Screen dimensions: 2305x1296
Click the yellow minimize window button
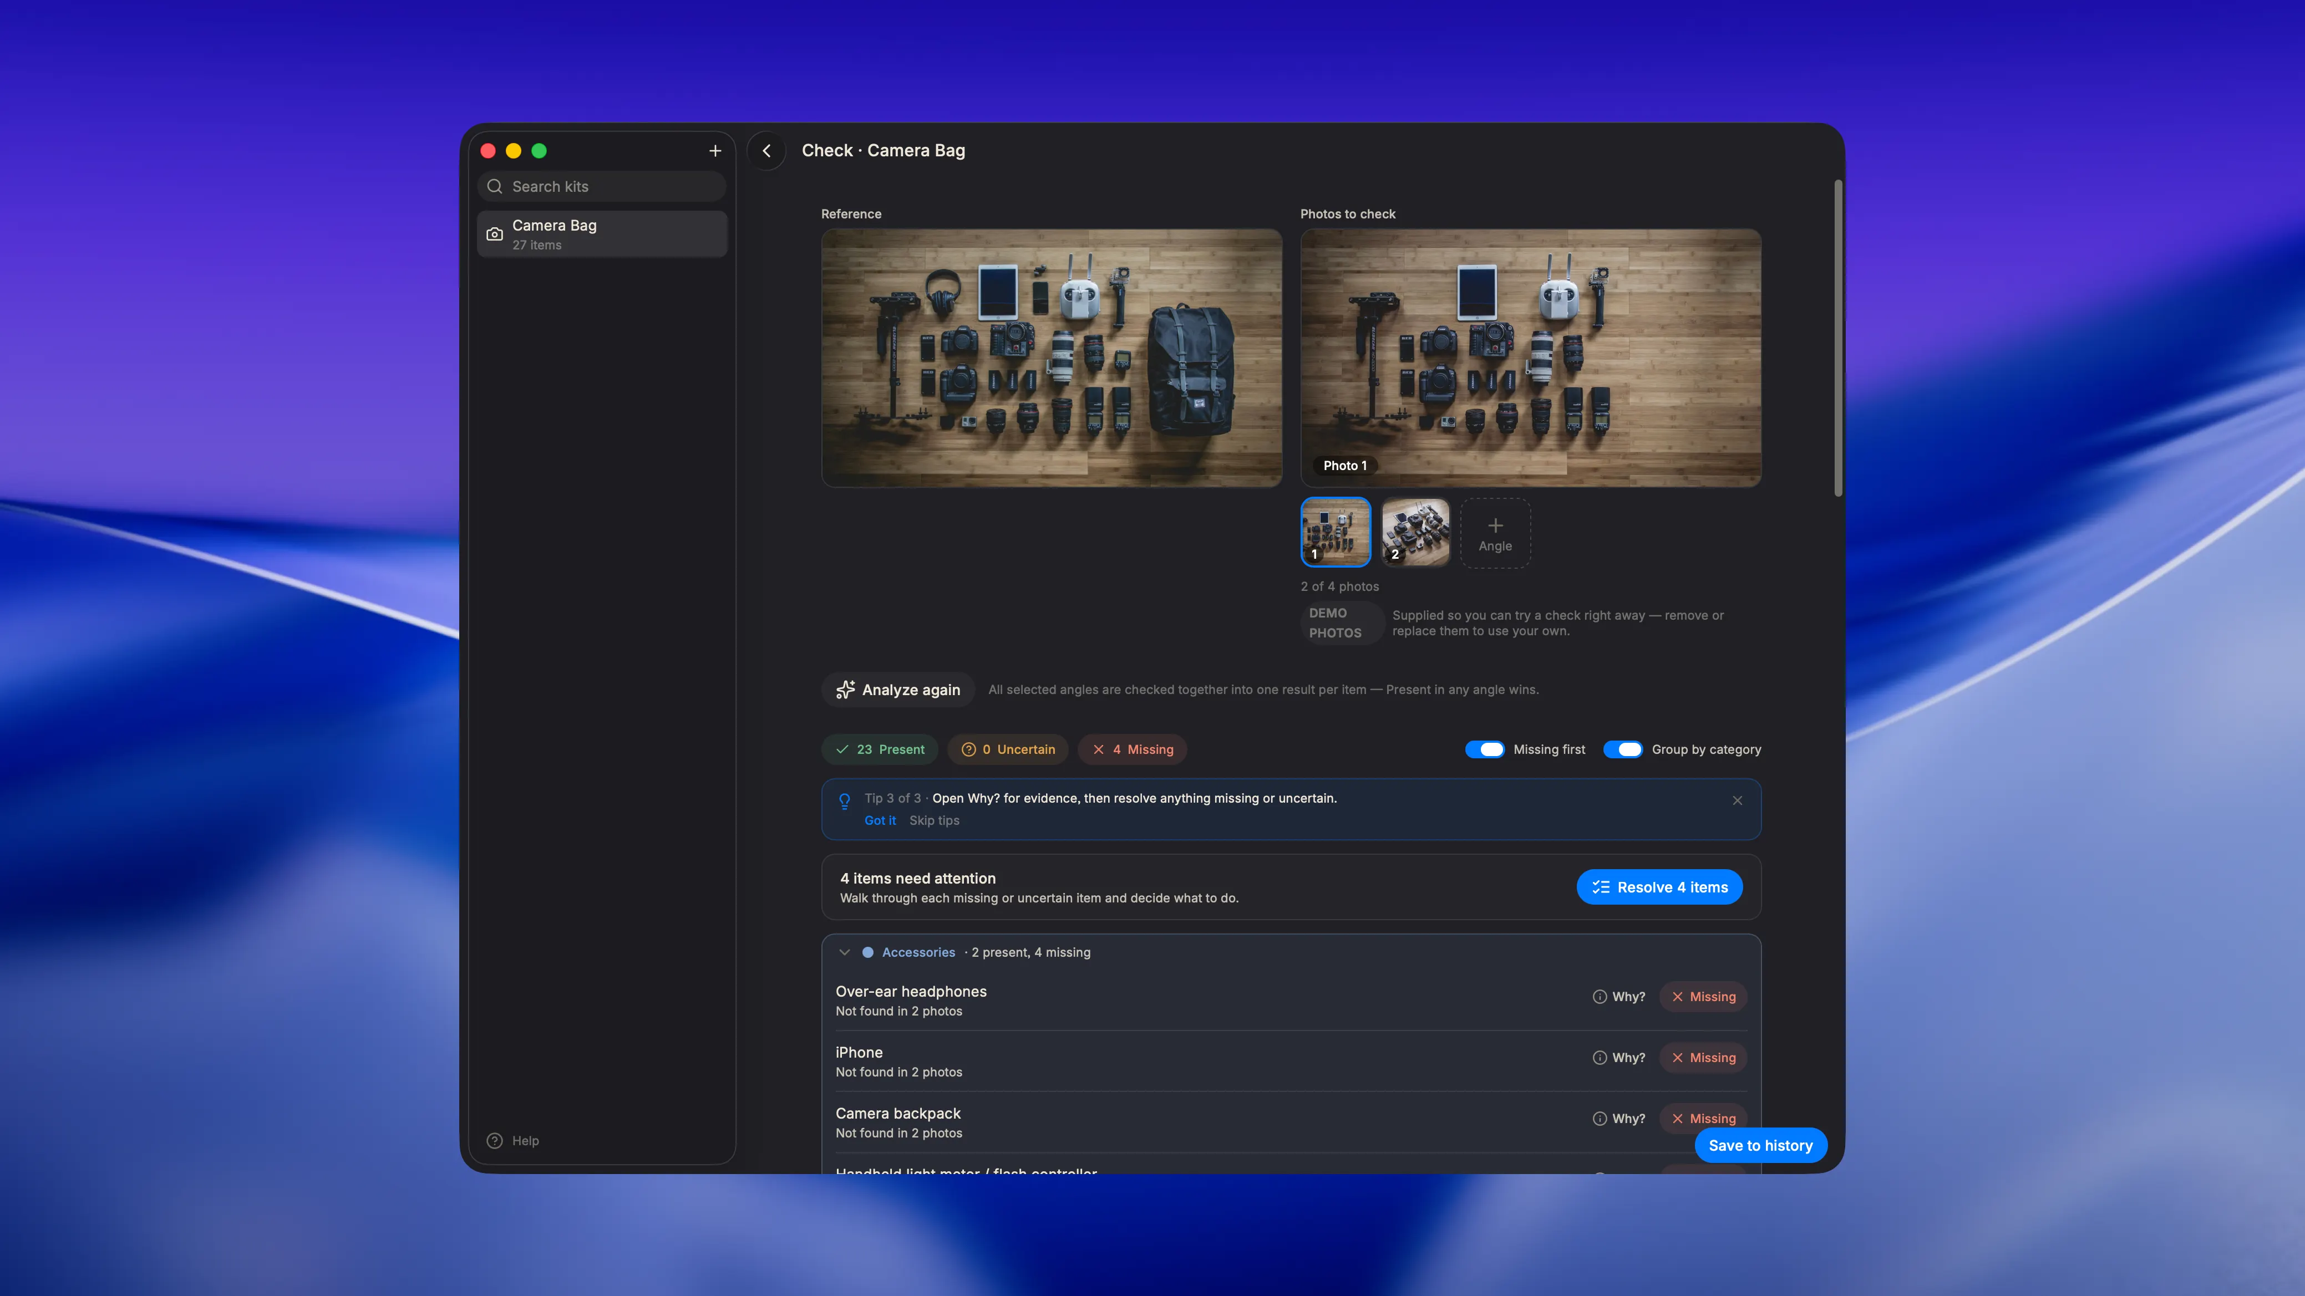tap(514, 151)
